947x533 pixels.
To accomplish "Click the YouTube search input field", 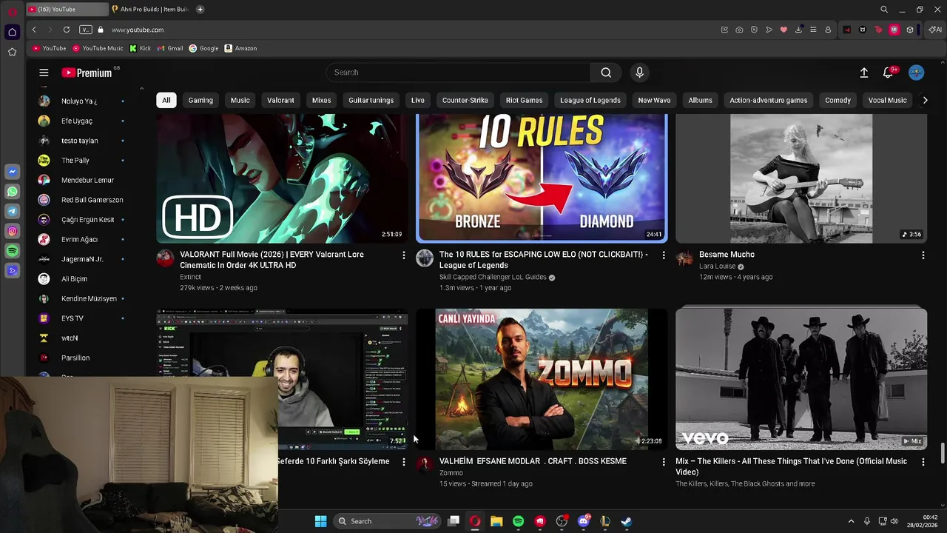I will tap(459, 73).
